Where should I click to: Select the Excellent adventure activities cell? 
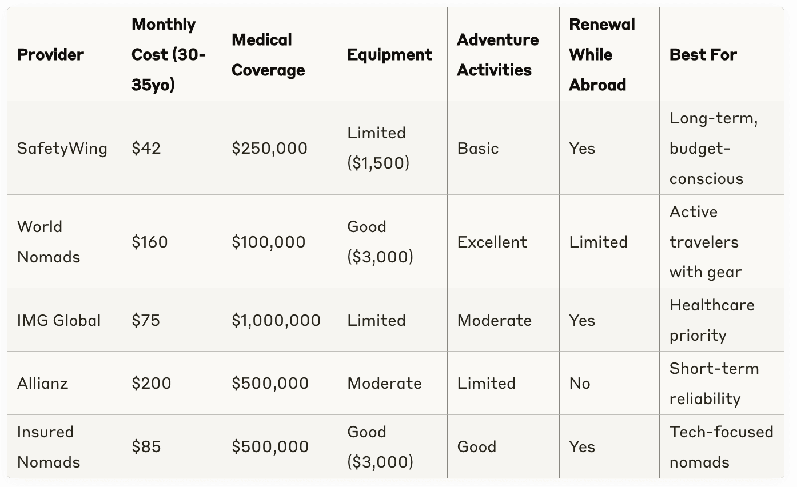pos(492,242)
